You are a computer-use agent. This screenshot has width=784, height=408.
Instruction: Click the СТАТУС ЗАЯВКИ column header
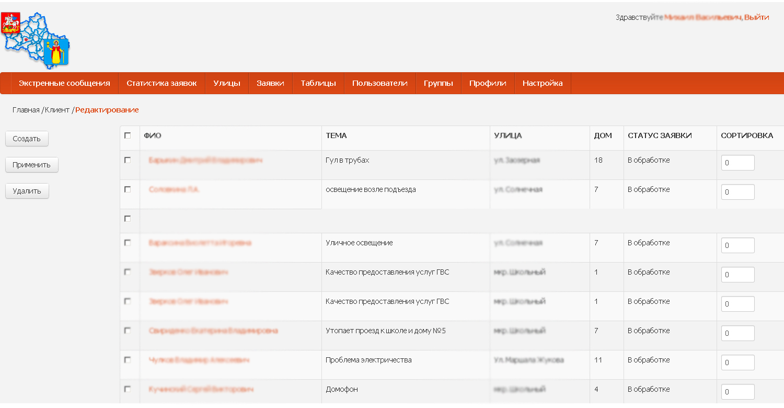point(660,135)
